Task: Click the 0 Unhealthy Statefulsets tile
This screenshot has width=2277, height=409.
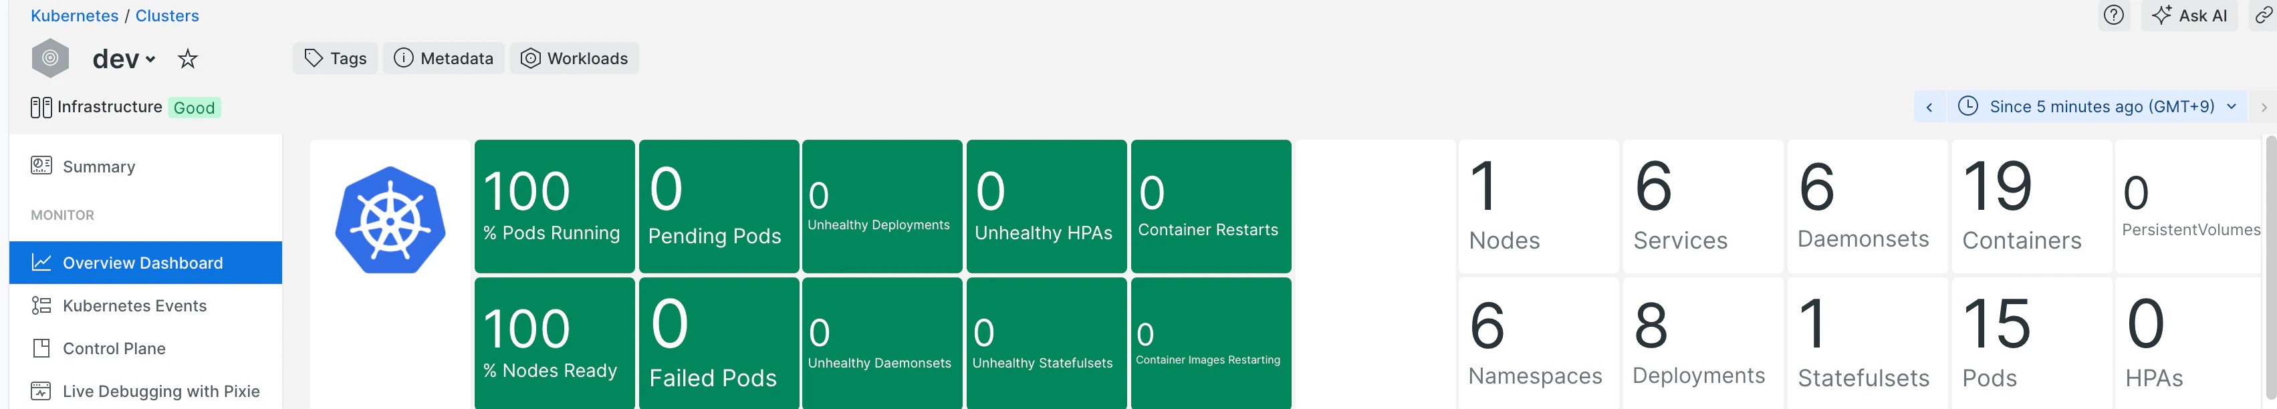Action: tap(1046, 344)
